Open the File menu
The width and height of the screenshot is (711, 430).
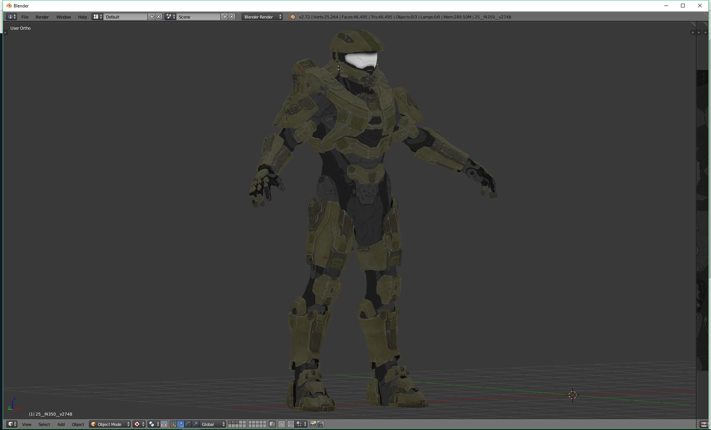tap(25, 17)
